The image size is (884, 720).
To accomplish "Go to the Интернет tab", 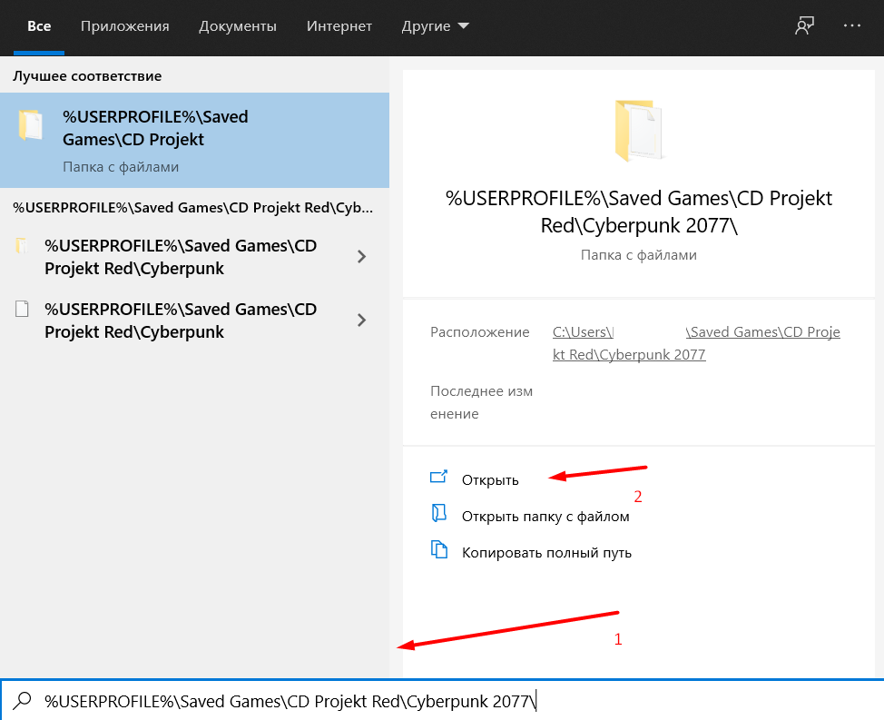I will coord(339,26).
